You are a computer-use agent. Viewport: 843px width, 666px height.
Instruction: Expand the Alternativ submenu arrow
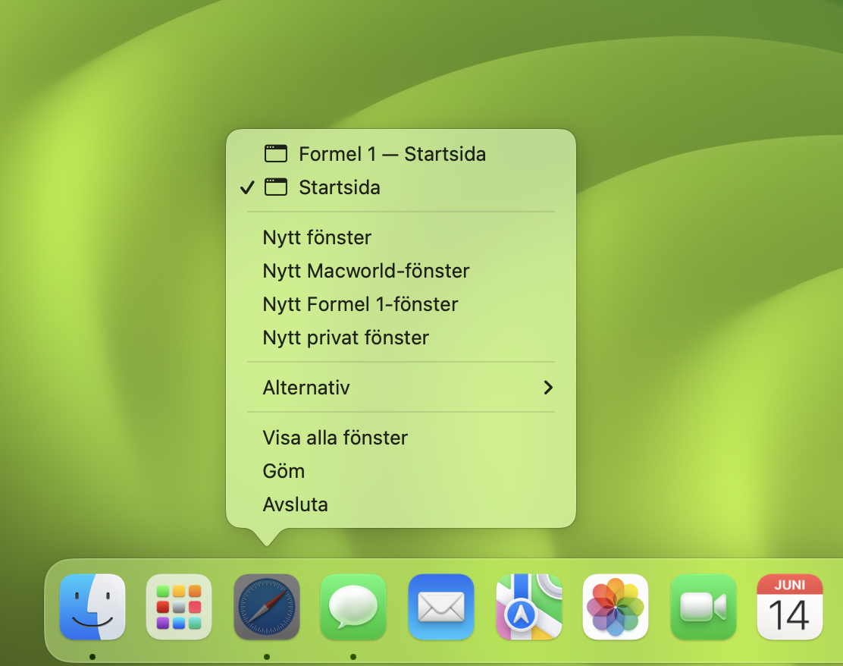pos(548,388)
